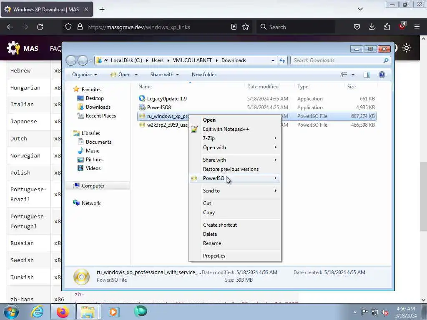Choose Edit with Notepad++ in context menu

(x=235, y=129)
